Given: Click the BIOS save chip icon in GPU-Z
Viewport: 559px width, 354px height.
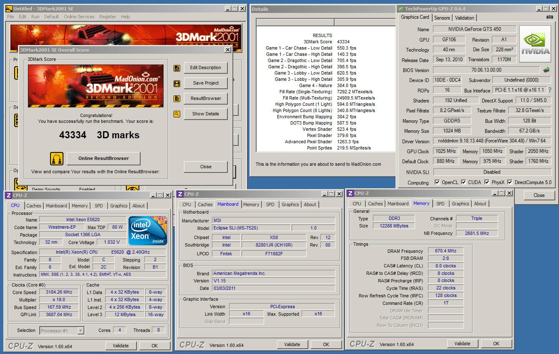Looking at the screenshot, I should pos(546,70).
